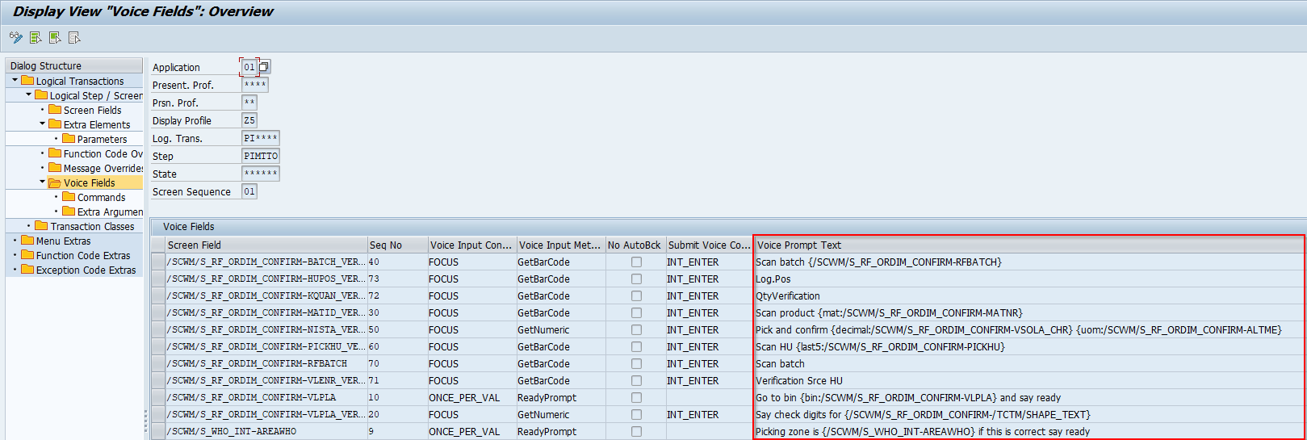
Task: Click the Deselect All toolbar icon
Action: coord(74,37)
